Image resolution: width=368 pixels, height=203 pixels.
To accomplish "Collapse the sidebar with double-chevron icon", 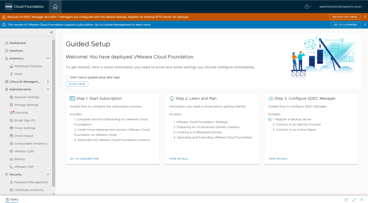I will [x=52, y=33].
